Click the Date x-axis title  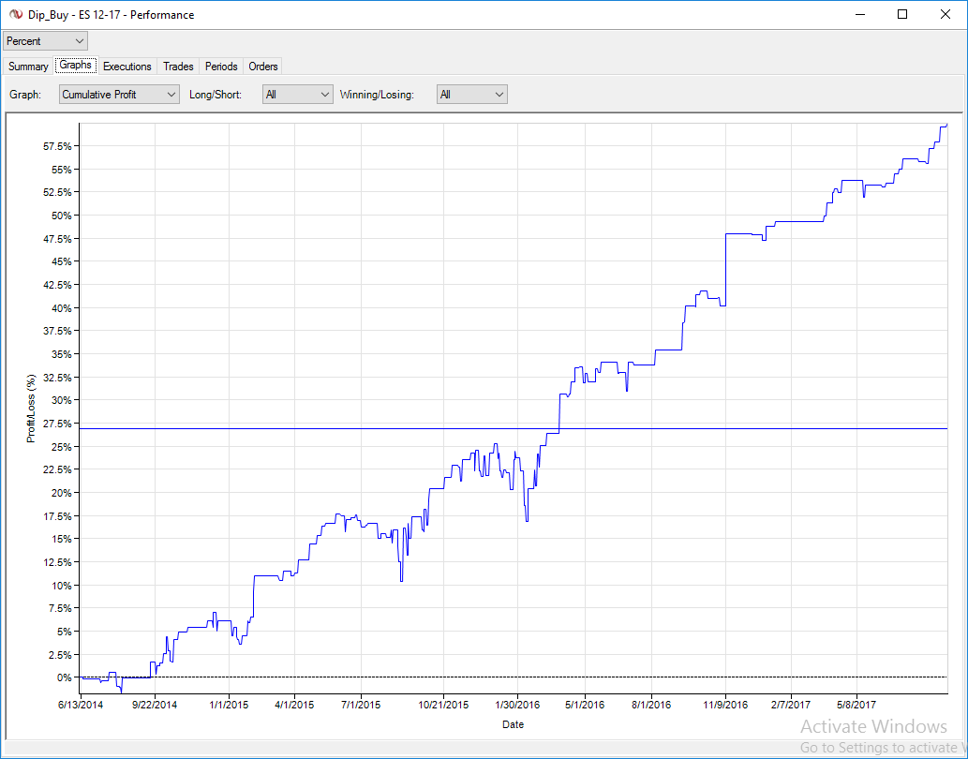pos(513,724)
